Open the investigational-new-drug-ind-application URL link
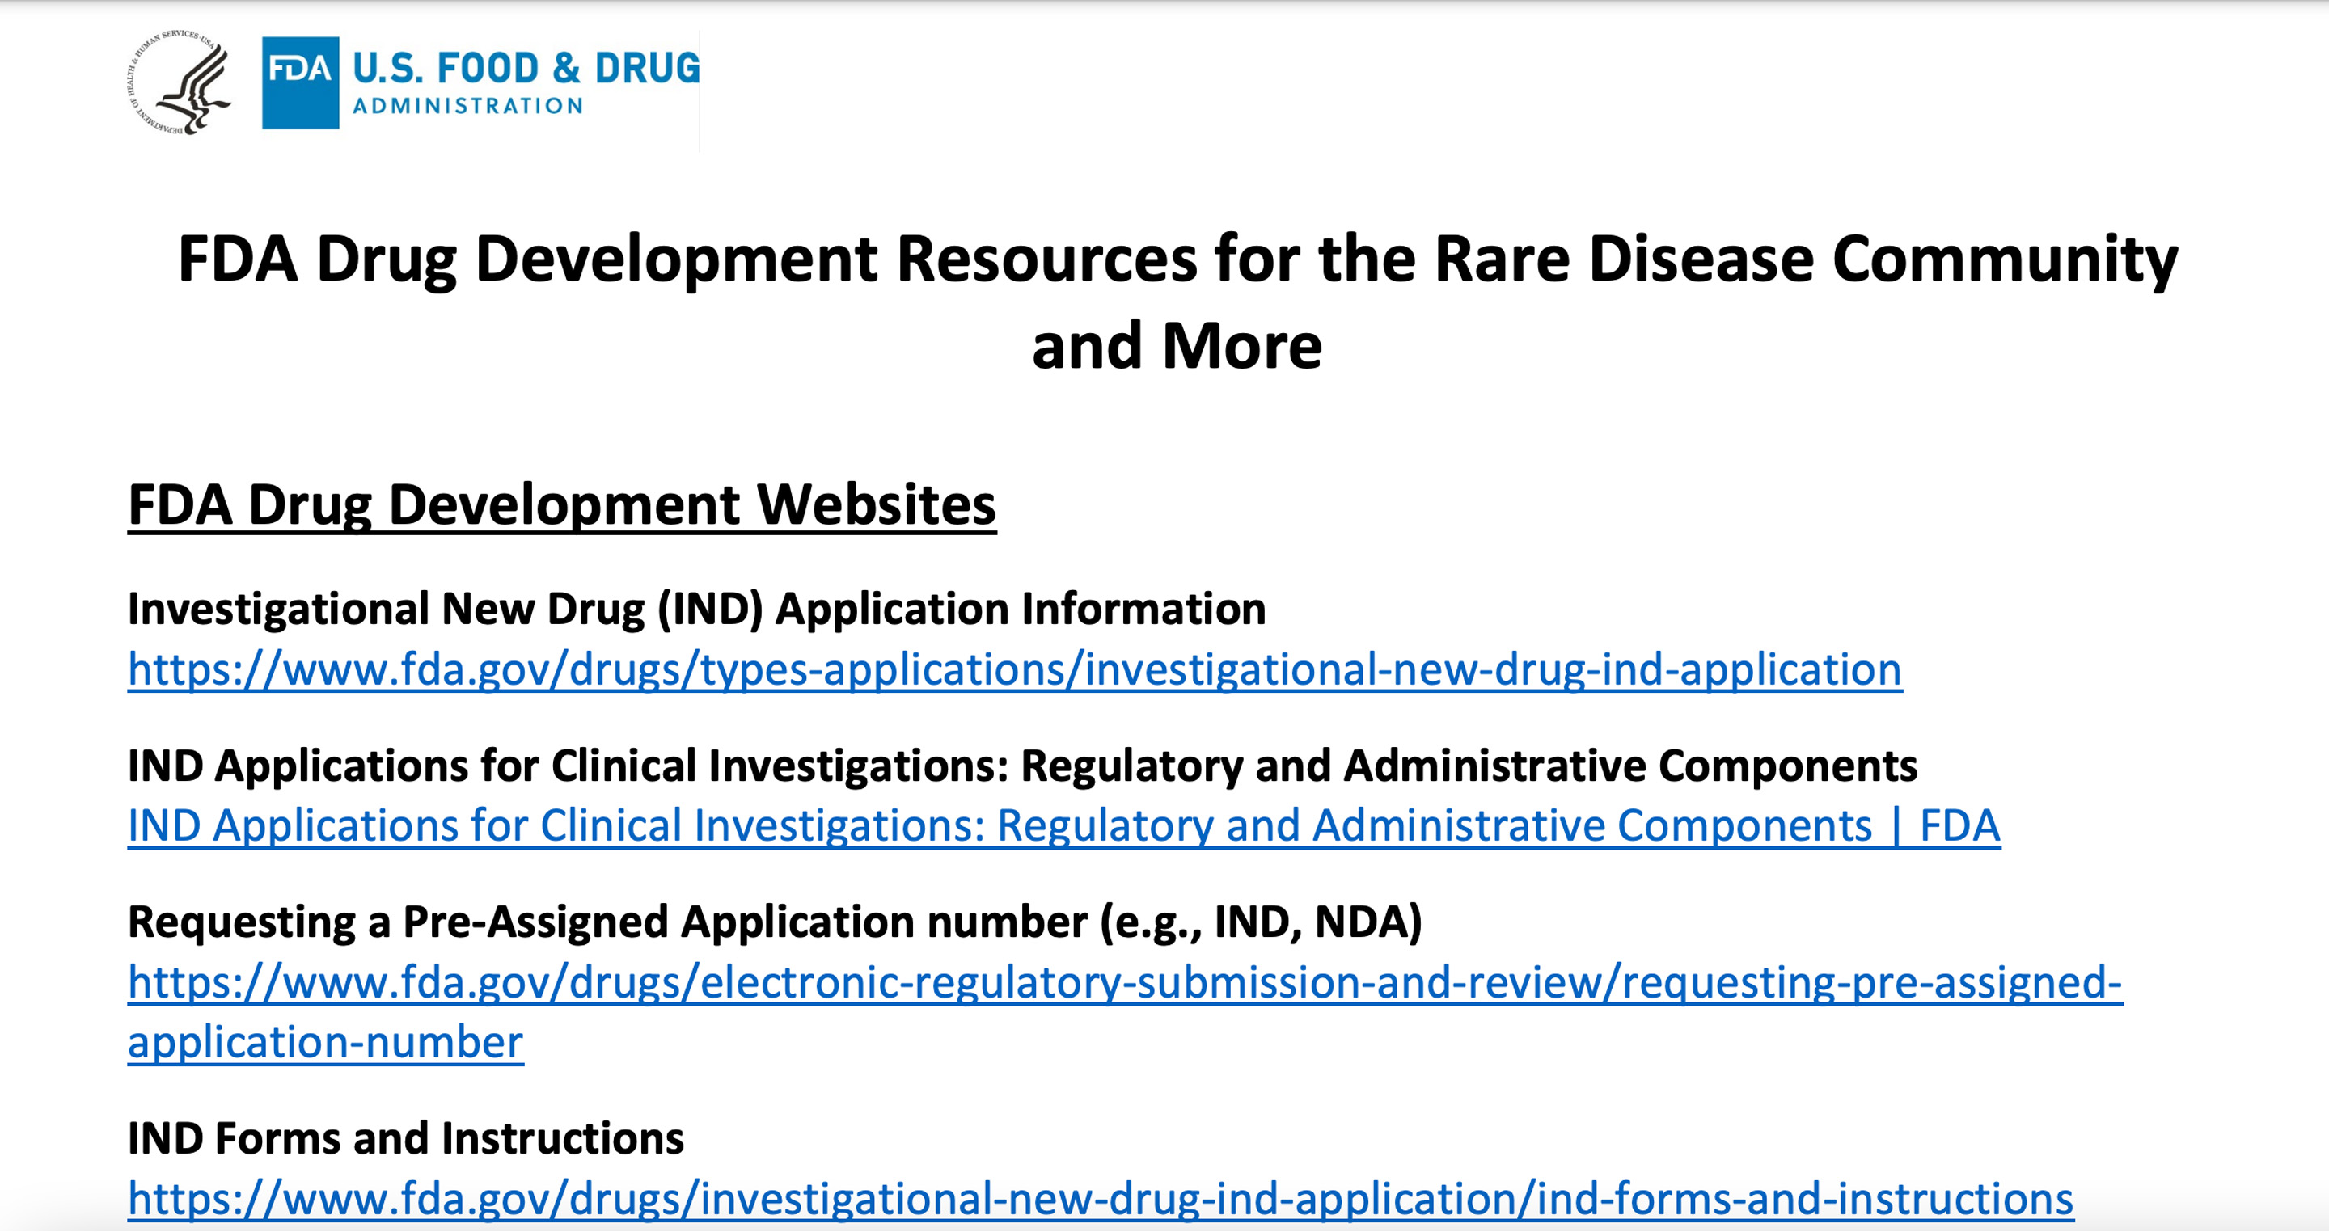 pos(1014,670)
